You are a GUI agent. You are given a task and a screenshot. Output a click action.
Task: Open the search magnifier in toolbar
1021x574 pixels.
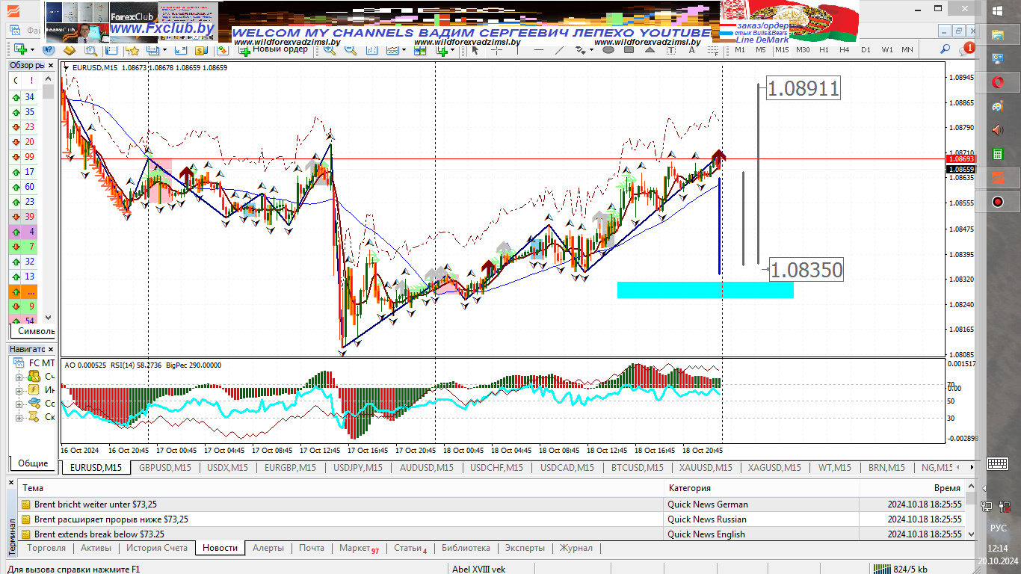(945, 49)
